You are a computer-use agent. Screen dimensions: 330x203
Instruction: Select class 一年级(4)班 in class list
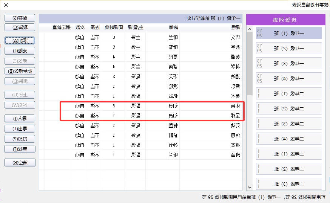289,78
